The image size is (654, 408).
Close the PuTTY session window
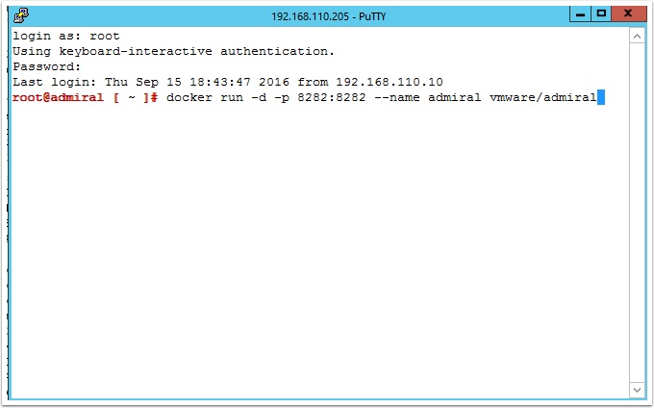pyautogui.click(x=628, y=14)
